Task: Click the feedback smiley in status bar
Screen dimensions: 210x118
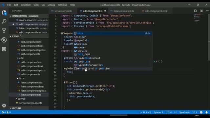Action: click(x=201, y=112)
